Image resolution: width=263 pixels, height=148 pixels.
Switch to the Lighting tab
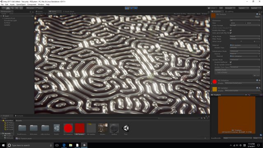click(x=229, y=12)
